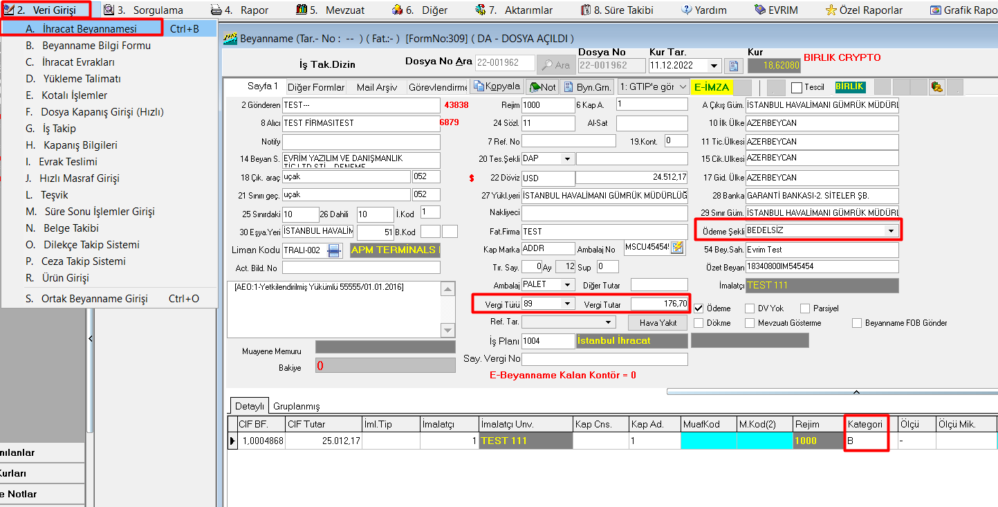
Task: Enable Beyanname FOB Gönder checkbox
Action: click(858, 323)
